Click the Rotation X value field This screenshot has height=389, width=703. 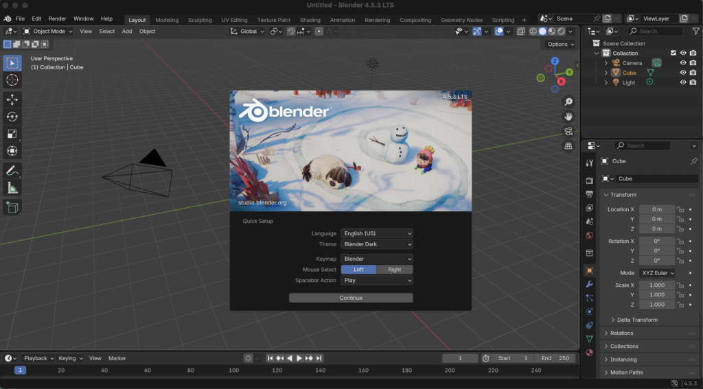657,241
